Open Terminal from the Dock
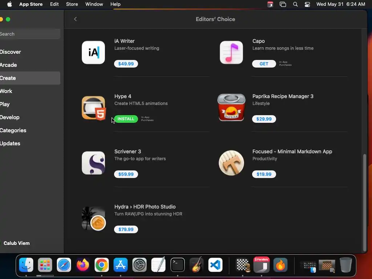This screenshot has height=279, width=372. click(x=177, y=265)
